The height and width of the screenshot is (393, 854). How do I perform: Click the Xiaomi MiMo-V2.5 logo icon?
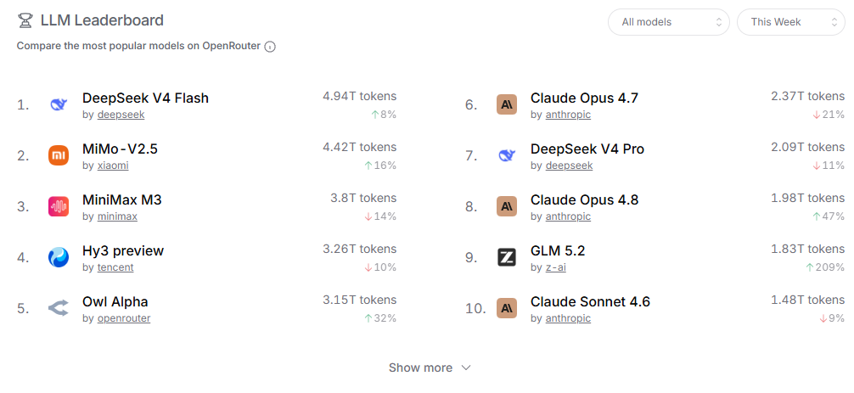click(59, 155)
